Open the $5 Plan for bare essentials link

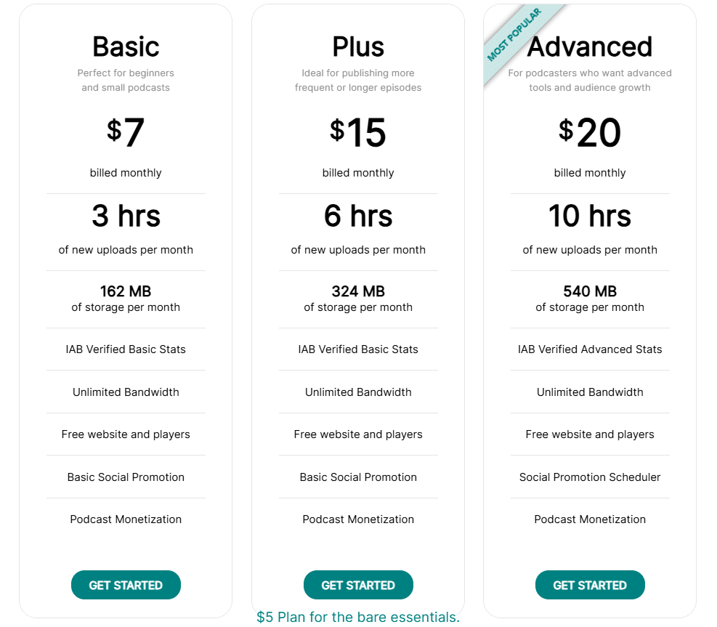358,618
